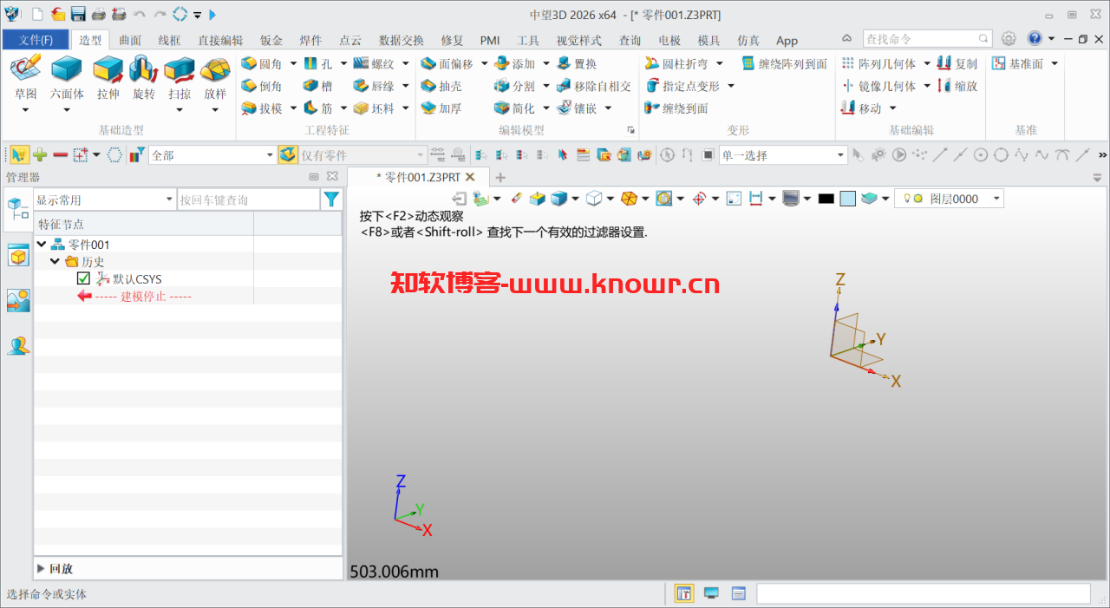The image size is (1110, 608).
Task: Switch to the 直接编辑 ribbon tab
Action: pos(220,40)
